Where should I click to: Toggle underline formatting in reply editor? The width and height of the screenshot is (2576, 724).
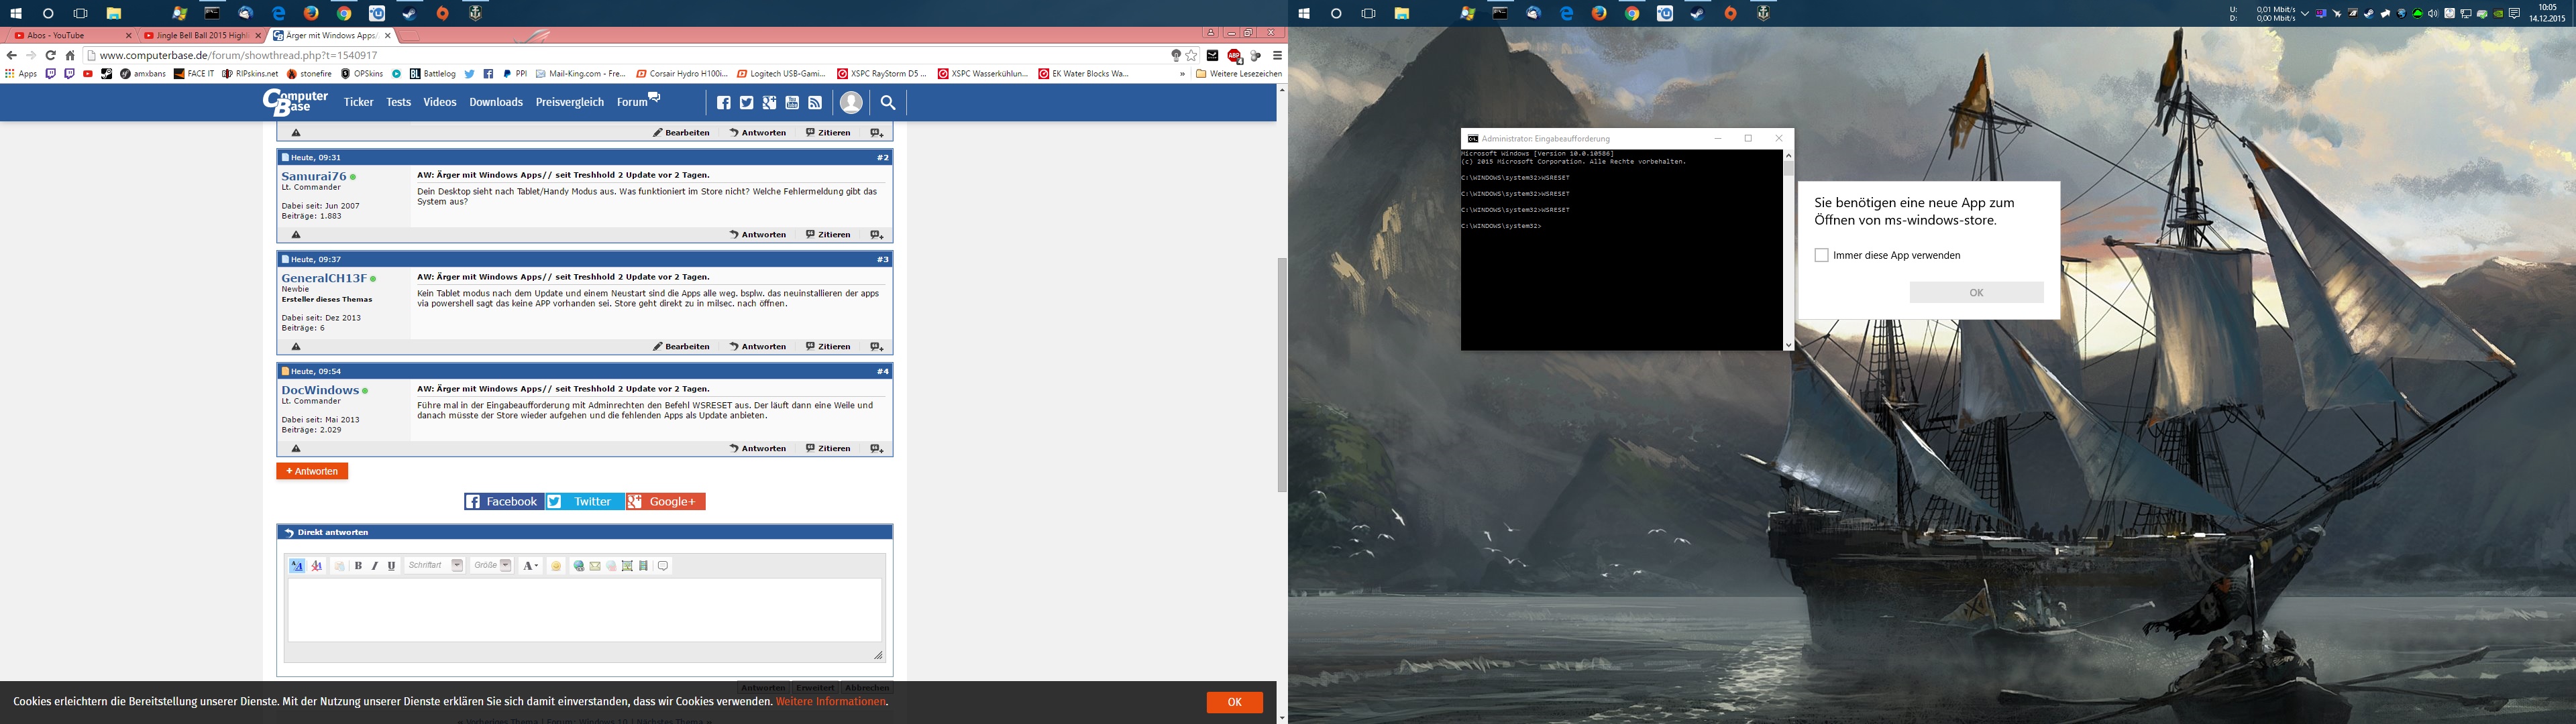(391, 566)
